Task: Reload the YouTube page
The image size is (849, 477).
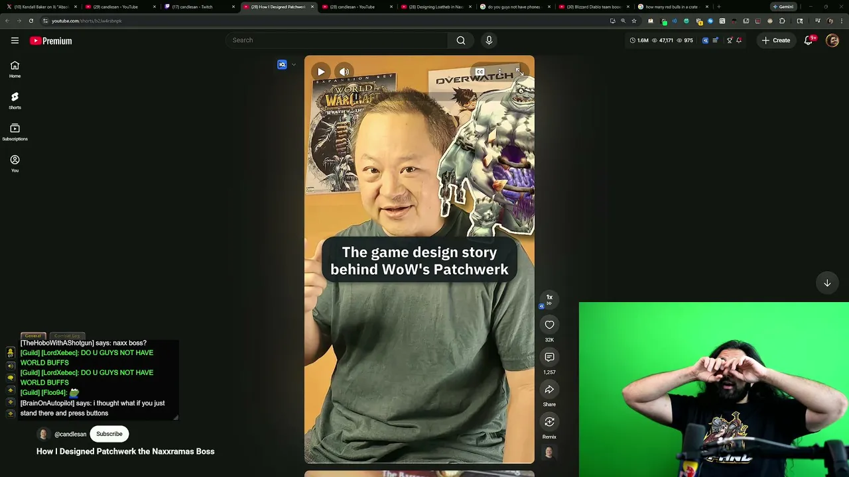Action: pyautogui.click(x=31, y=21)
